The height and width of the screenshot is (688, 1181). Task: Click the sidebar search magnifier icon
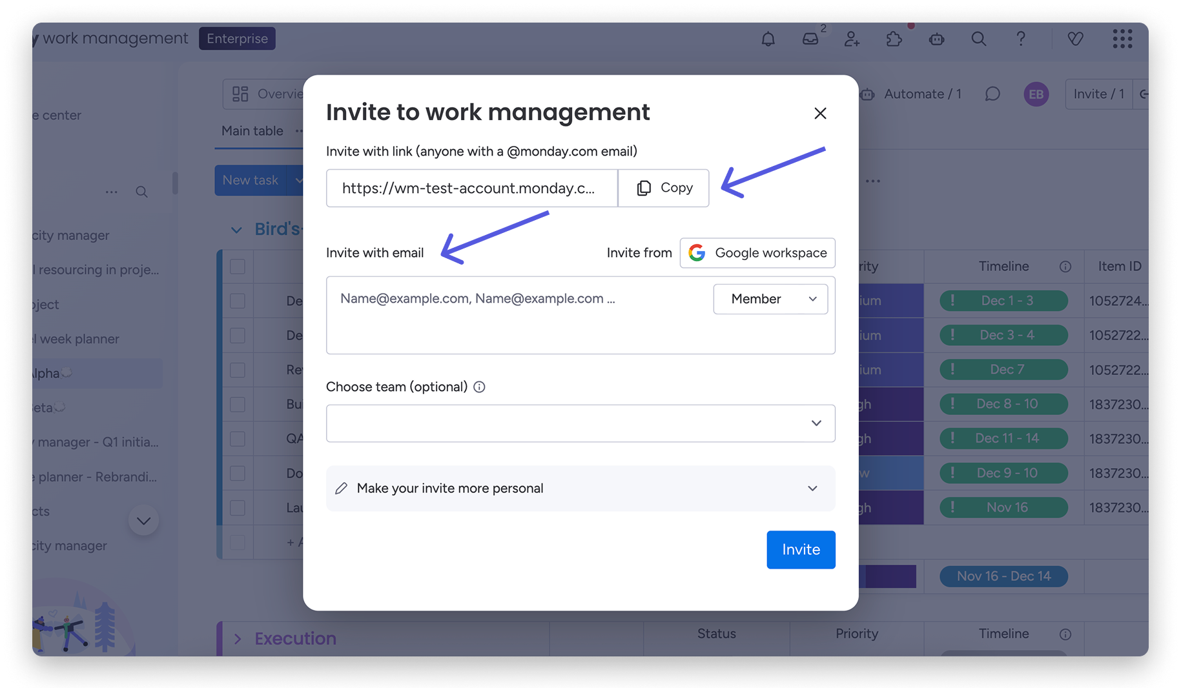(141, 192)
